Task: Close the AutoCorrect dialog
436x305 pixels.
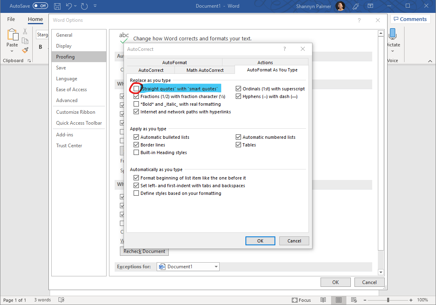Action: coord(303,49)
